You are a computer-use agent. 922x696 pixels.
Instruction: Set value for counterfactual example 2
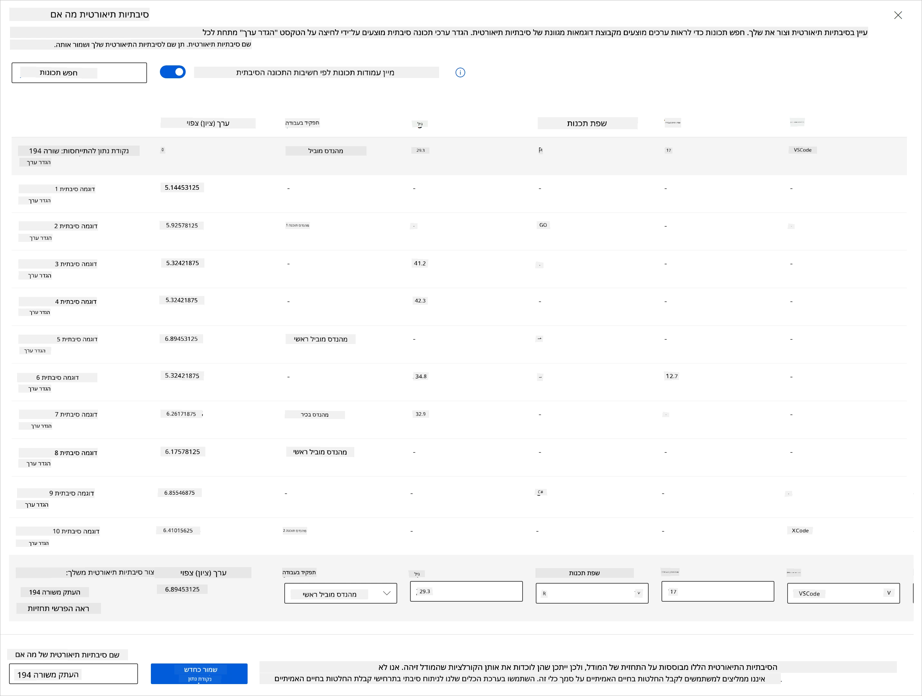(x=40, y=238)
